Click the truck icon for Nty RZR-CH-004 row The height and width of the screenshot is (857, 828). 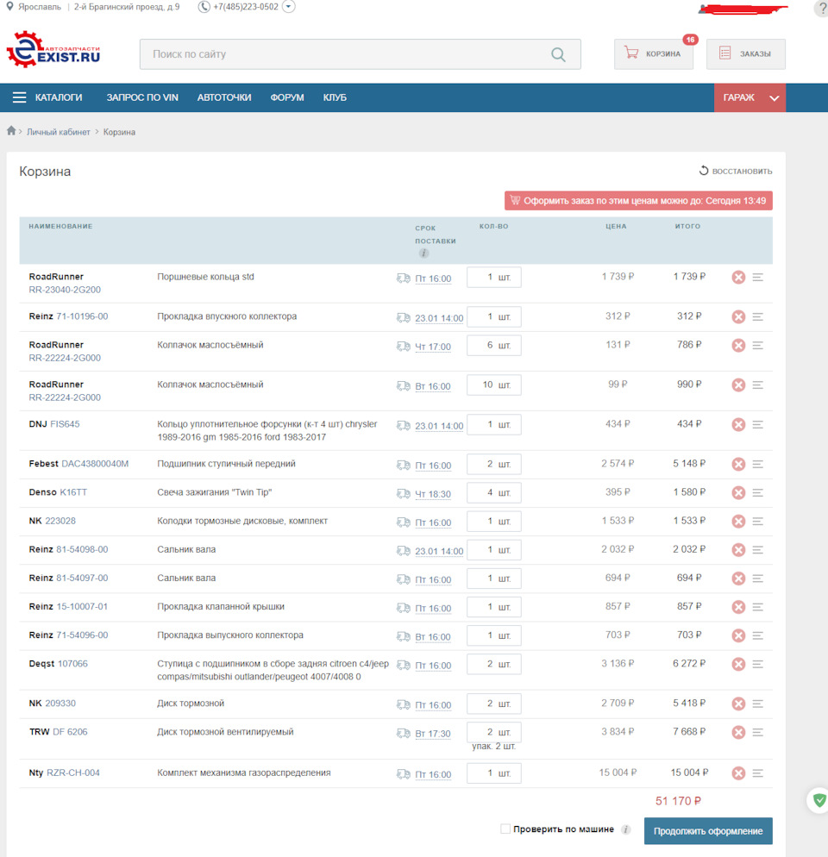click(403, 774)
